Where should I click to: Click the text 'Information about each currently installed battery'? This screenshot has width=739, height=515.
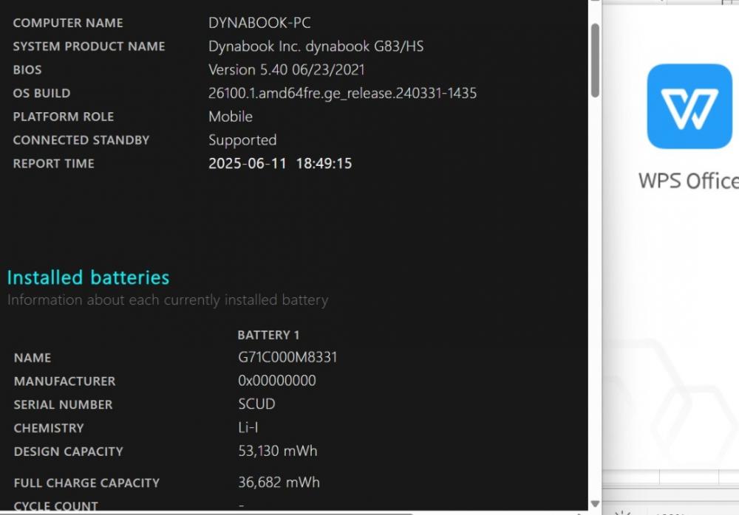pyautogui.click(x=168, y=300)
